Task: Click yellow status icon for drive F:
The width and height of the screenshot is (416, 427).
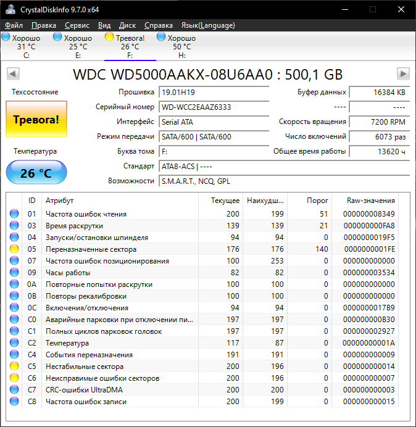Action: click(109, 38)
